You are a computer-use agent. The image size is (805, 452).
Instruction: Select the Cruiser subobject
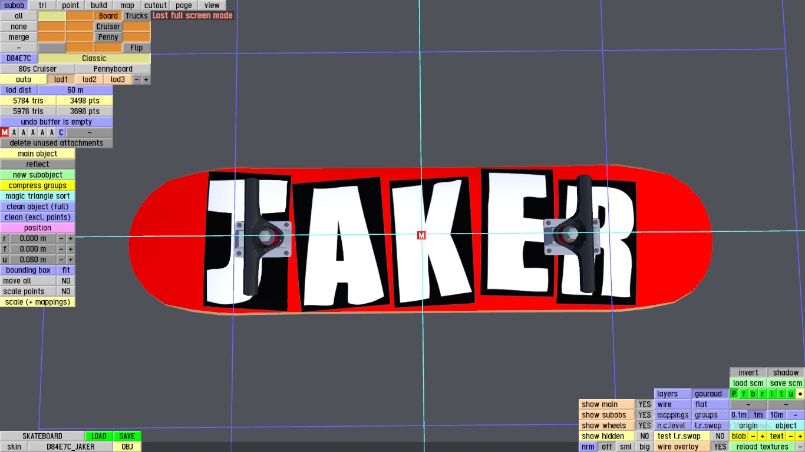108,26
